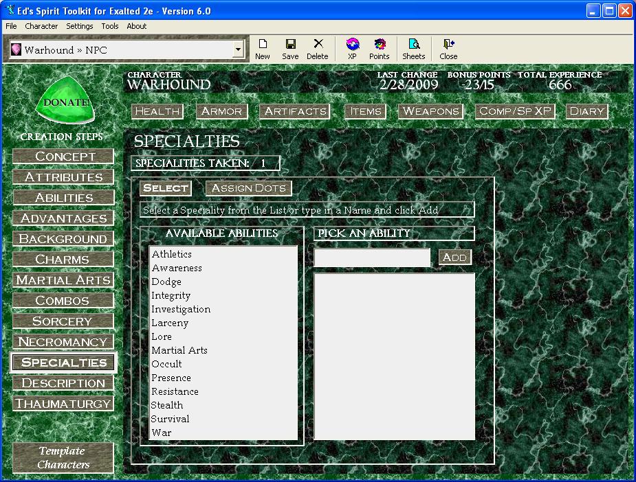Open the File menu
The width and height of the screenshot is (636, 482).
pos(11,26)
